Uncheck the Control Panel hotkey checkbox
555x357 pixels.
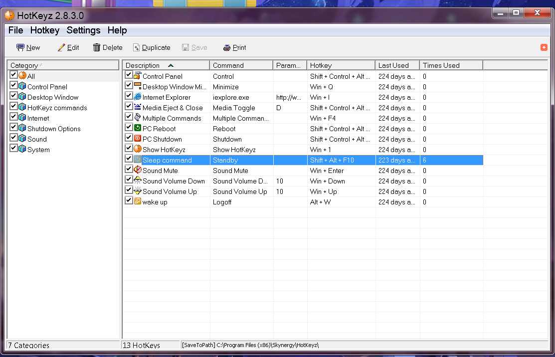click(x=129, y=76)
